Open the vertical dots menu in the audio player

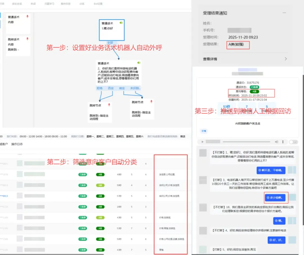tap(282, 142)
